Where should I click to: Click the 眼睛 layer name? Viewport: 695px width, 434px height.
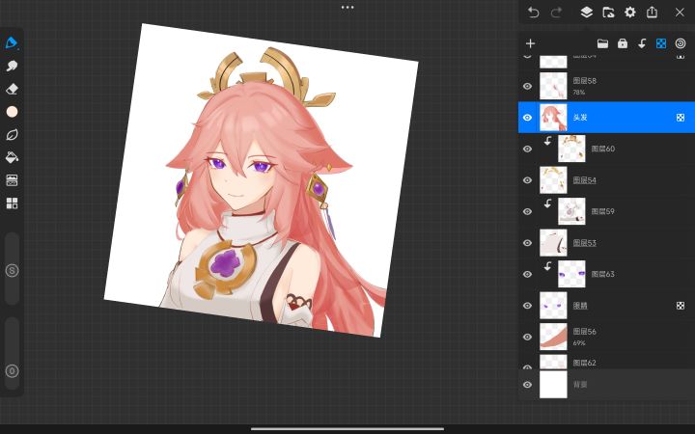coord(580,306)
